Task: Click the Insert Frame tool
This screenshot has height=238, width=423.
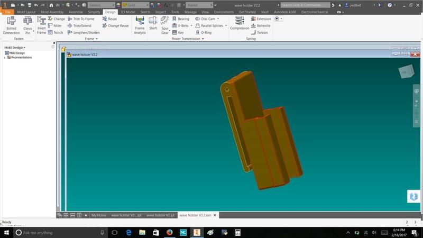Action: (41, 25)
